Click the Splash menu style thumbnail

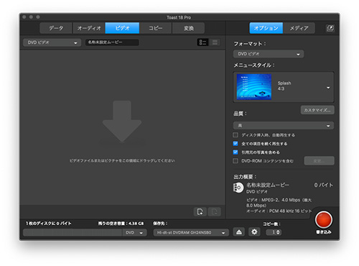click(x=254, y=87)
